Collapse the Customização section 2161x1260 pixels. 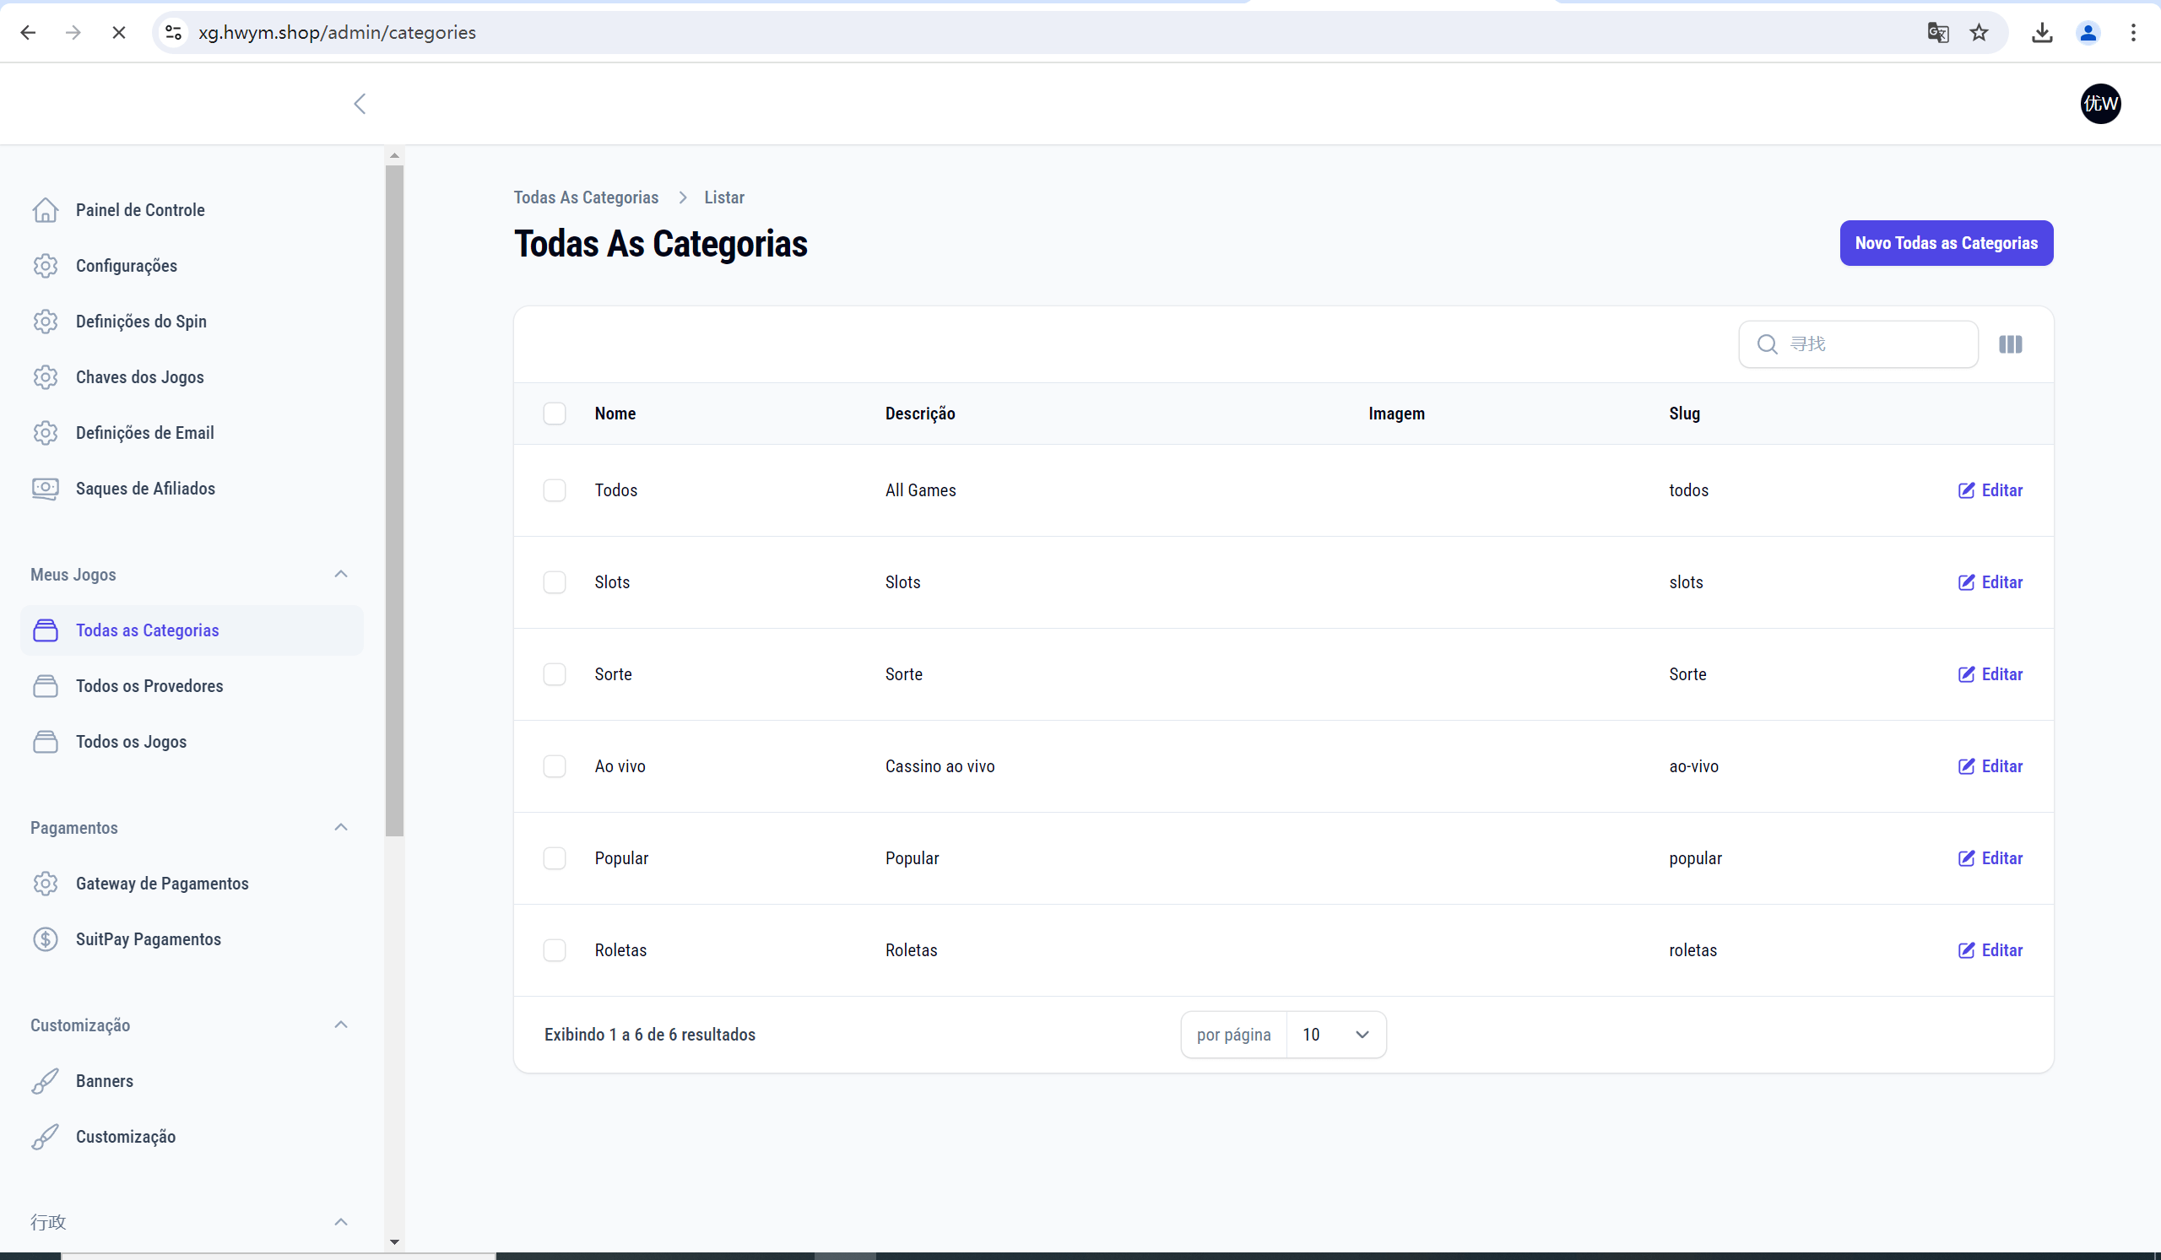pos(340,1025)
